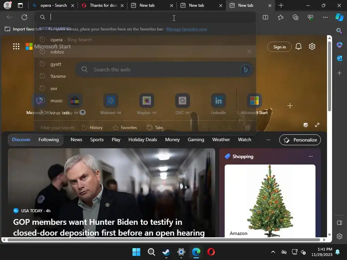Open the LinkedIn quick link tile
The image size is (347, 260).
[x=218, y=104]
